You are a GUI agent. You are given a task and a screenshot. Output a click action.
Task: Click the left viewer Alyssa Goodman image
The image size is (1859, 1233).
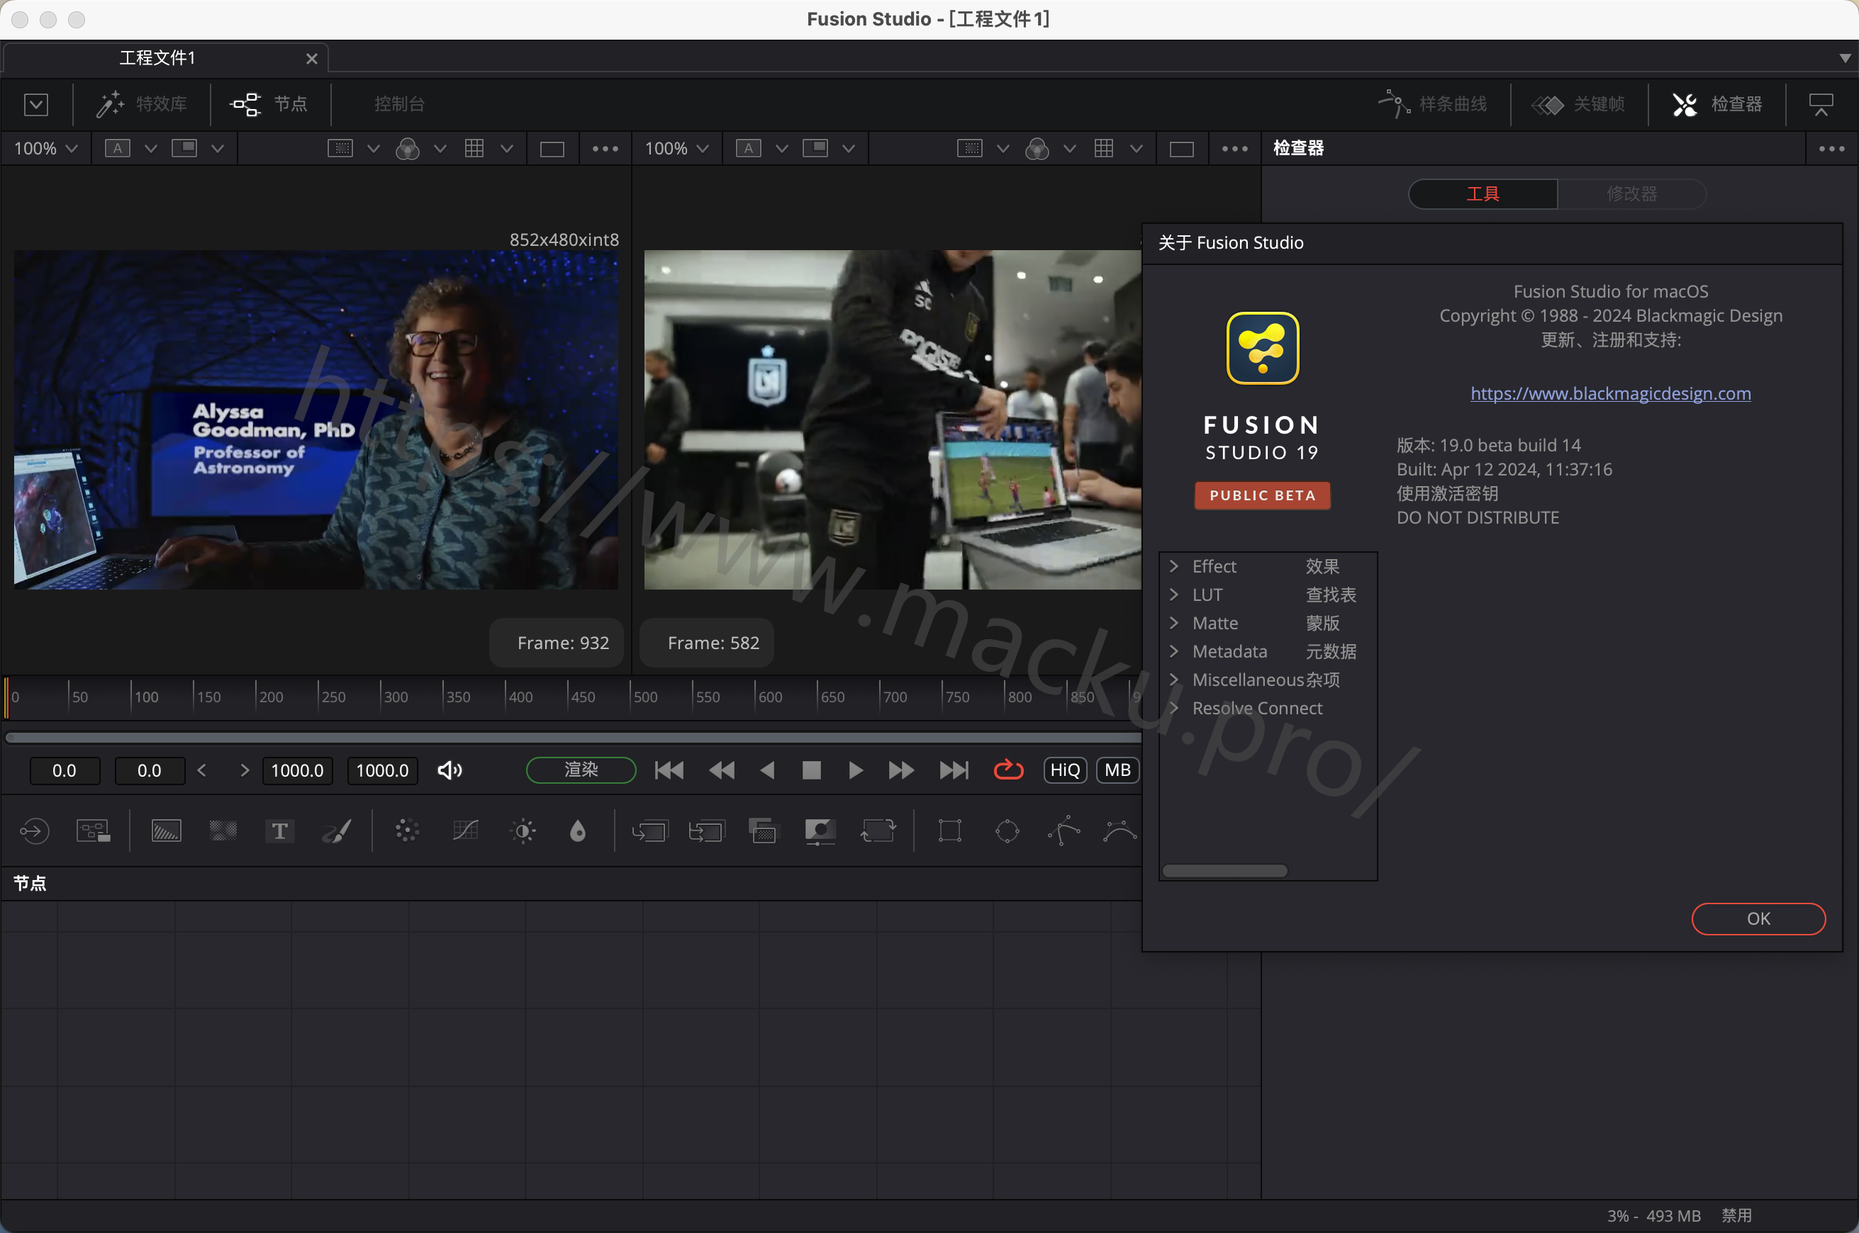(316, 419)
